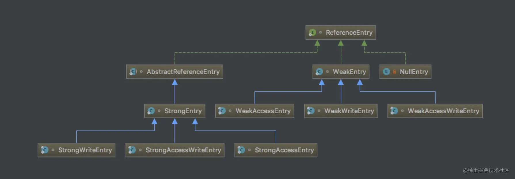Image resolution: width=515 pixels, height=179 pixels.
Task: Click the class icon on StrongEntry node
Action: (x=151, y=111)
